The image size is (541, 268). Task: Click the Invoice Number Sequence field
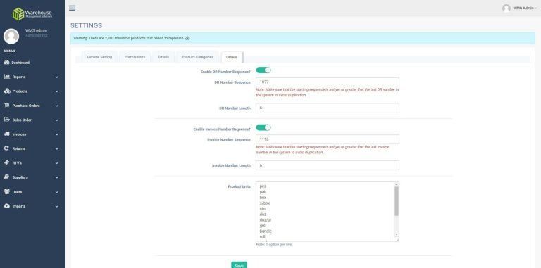(328, 139)
